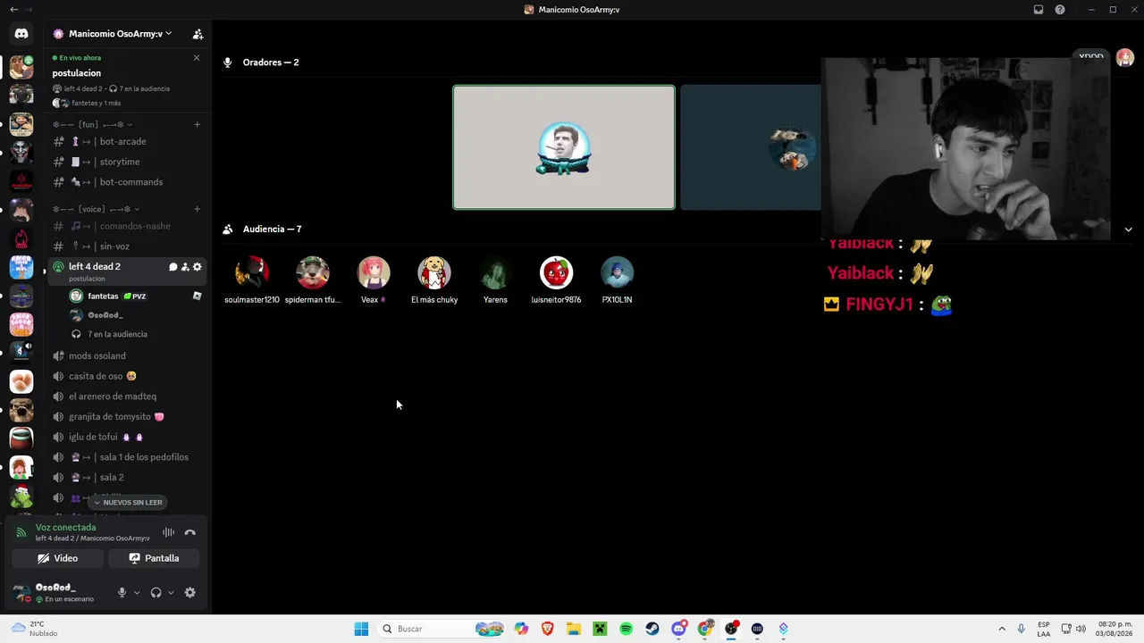Open Windows Start menu
The image size is (1144, 643).
click(361, 629)
